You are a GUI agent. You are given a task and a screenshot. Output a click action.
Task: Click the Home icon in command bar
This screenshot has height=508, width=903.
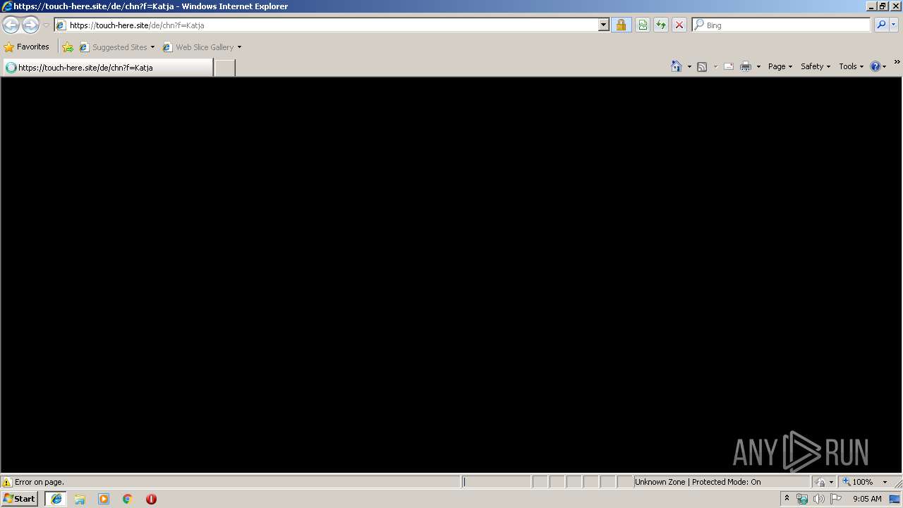click(677, 66)
